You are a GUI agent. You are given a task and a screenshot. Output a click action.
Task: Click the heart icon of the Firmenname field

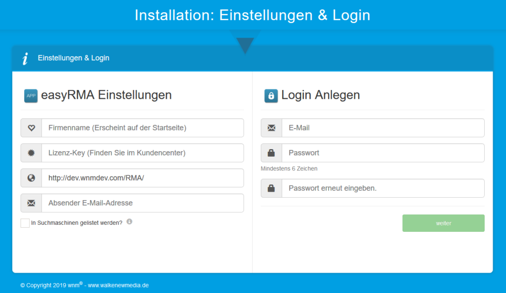click(31, 128)
